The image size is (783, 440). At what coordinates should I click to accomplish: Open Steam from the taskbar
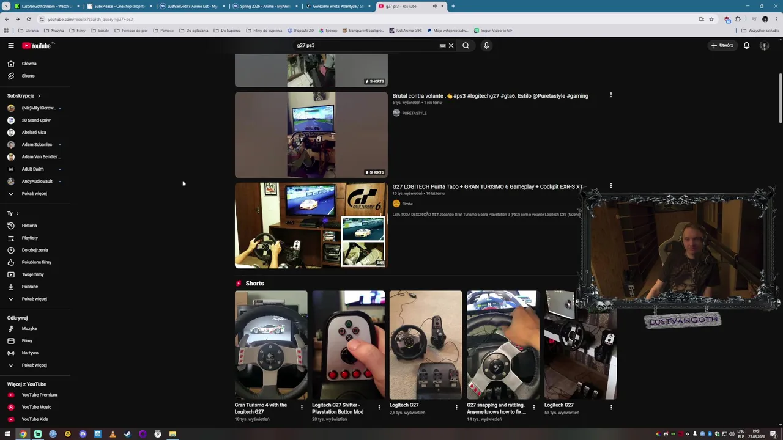[x=127, y=434]
